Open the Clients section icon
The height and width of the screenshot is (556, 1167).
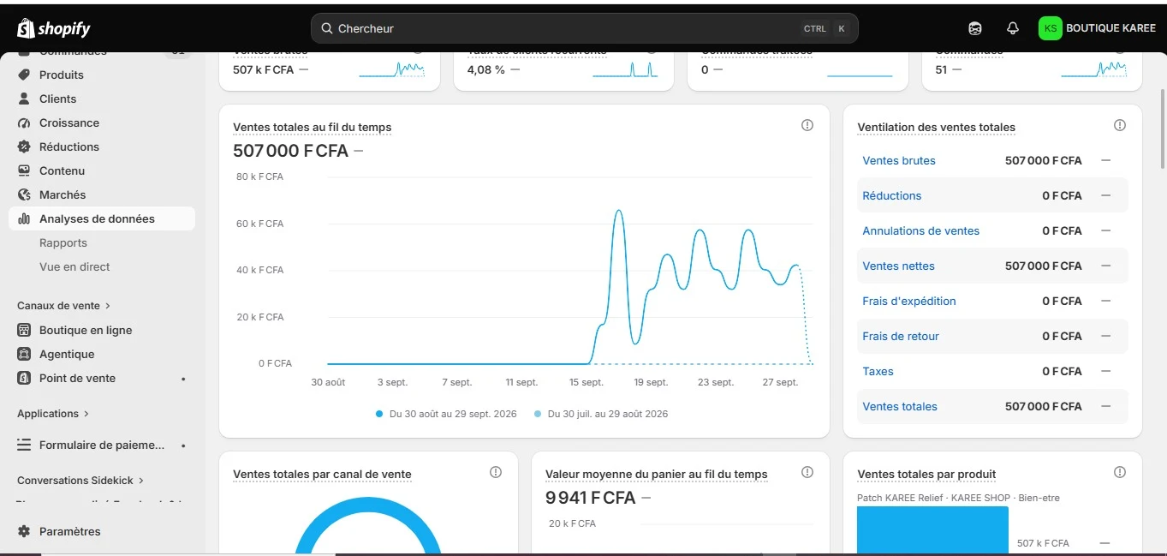coord(24,99)
